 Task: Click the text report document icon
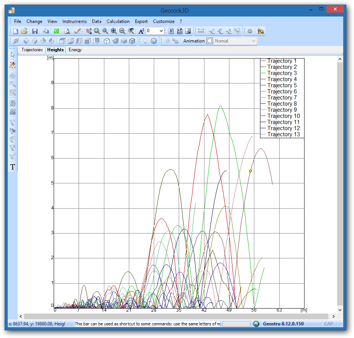pos(171,31)
